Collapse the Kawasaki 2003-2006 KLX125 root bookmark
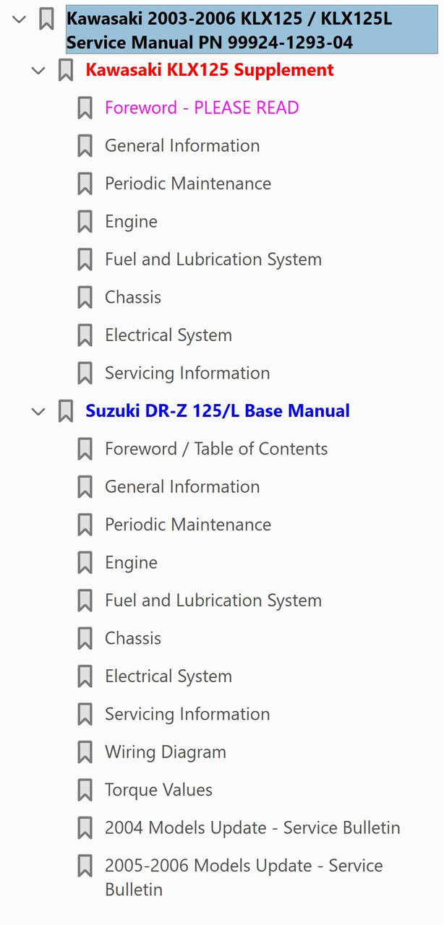444x925 pixels. pos(20,19)
